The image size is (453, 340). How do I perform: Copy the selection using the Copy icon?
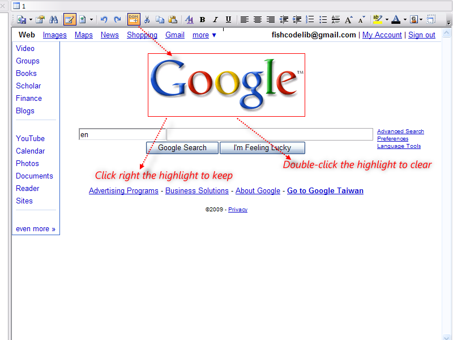[x=160, y=20]
